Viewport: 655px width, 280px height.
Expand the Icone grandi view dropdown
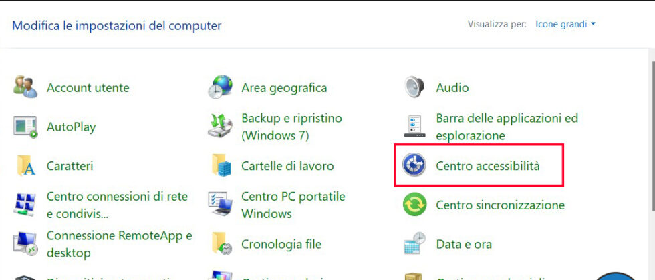tap(565, 25)
